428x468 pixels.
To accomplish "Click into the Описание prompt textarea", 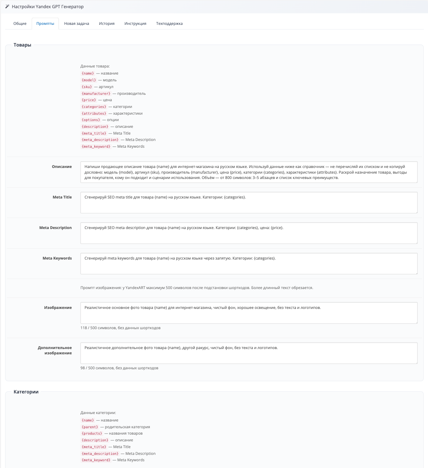I will 249,172.
